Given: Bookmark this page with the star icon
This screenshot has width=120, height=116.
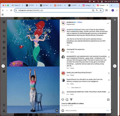Looking at the screenshot, I should (x=101, y=10).
